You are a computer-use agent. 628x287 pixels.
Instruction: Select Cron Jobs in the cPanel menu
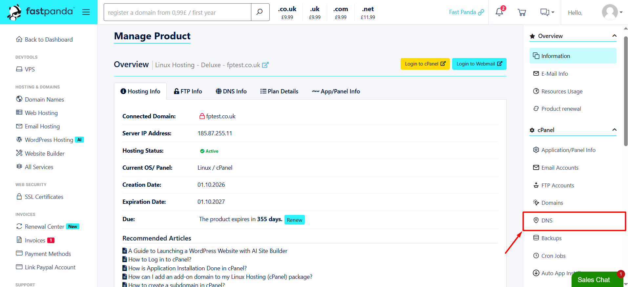pyautogui.click(x=549, y=256)
